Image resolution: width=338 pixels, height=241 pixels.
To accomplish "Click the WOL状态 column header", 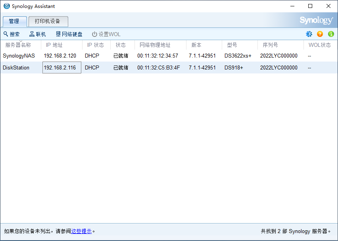I will click(320, 45).
